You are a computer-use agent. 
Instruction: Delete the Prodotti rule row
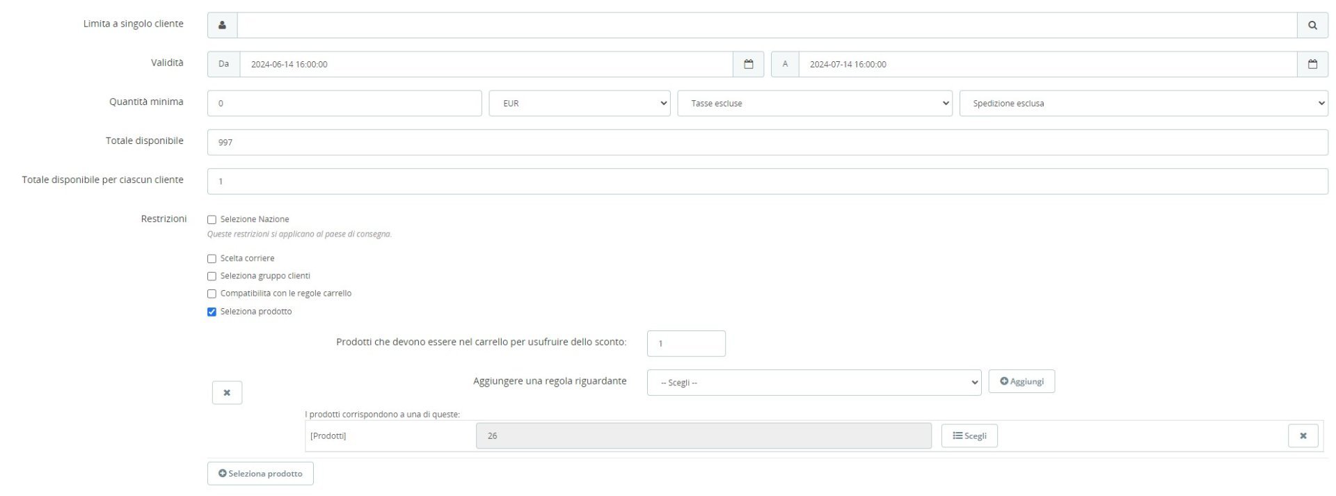(x=1303, y=435)
